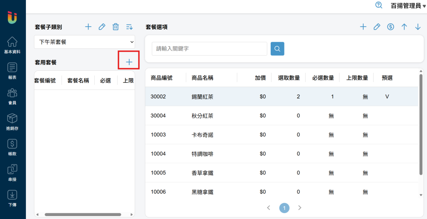This screenshot has height=219, width=427.
Task: Open the 下午茶套餐 category dropdown
Action: click(x=84, y=42)
